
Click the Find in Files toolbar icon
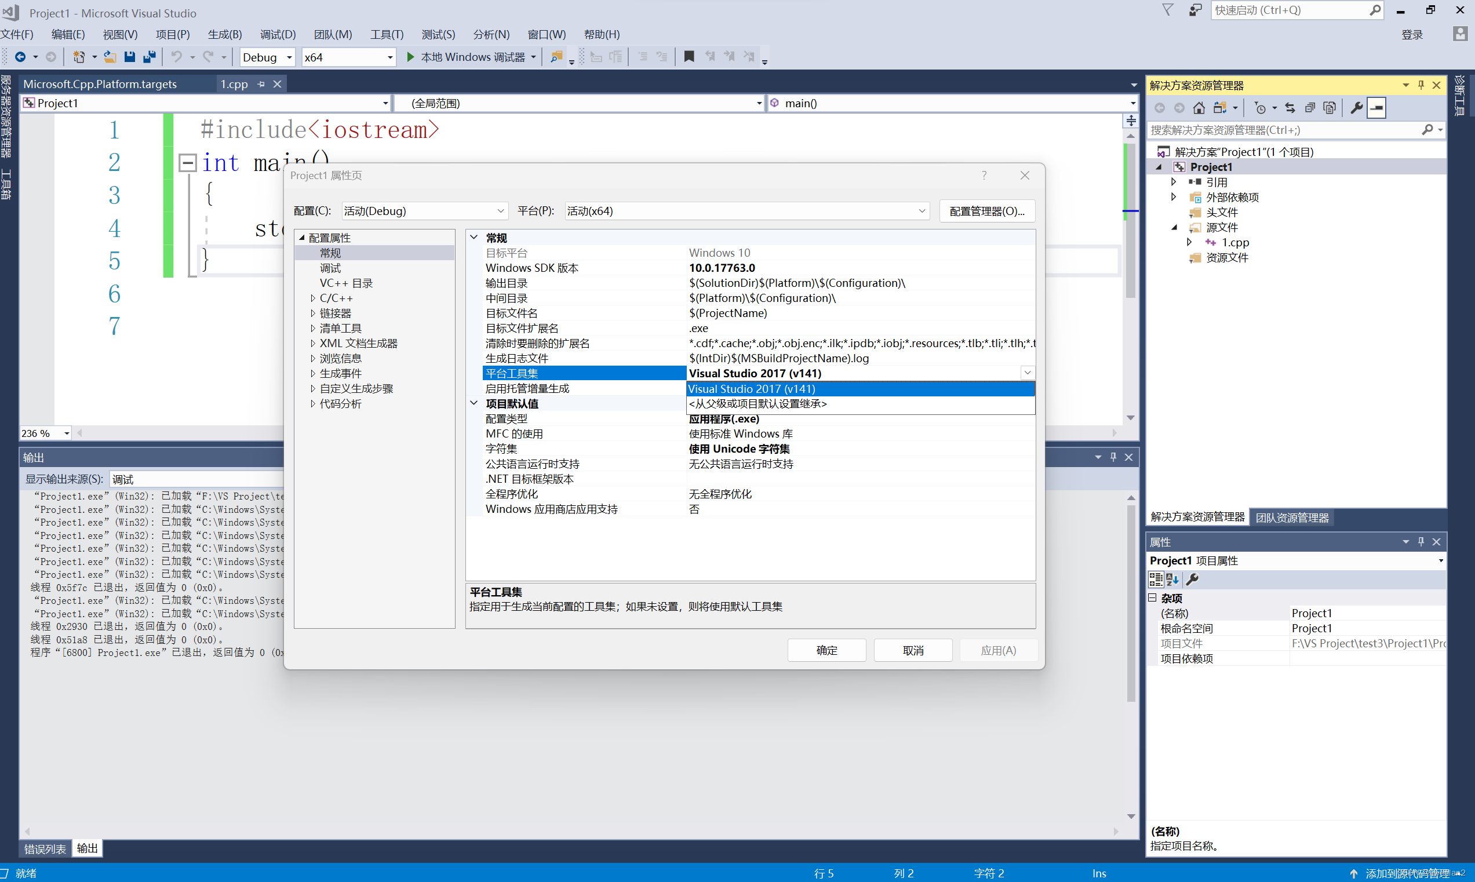click(556, 57)
